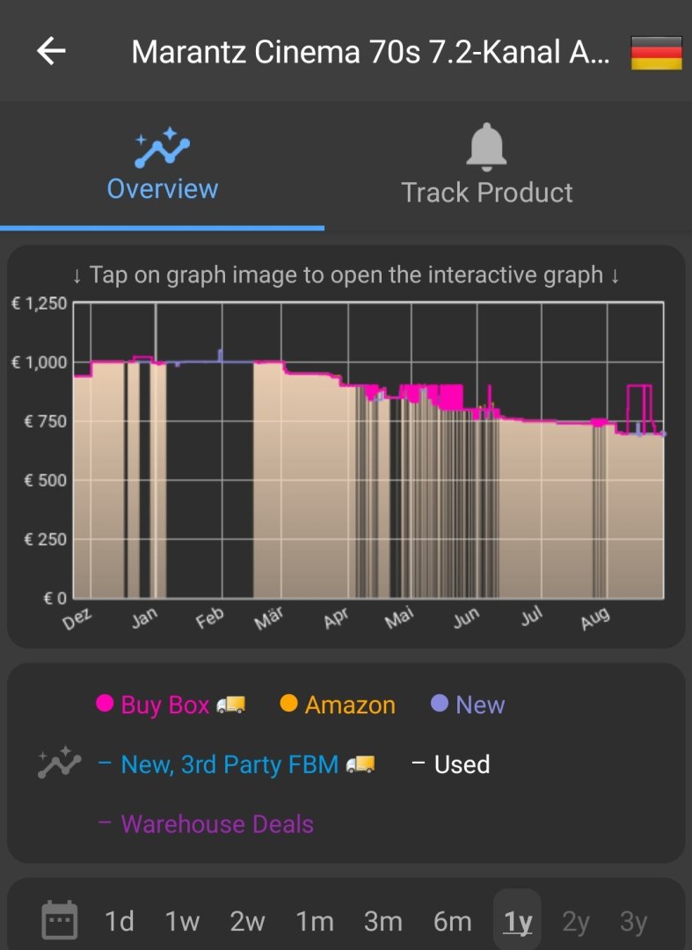Tap the back arrow icon

pyautogui.click(x=51, y=52)
